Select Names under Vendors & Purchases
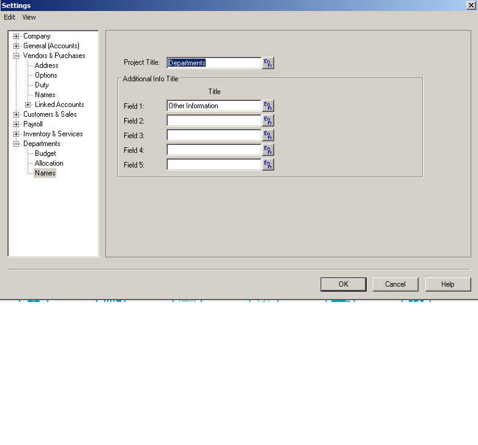This screenshot has width=478, height=445. (45, 95)
